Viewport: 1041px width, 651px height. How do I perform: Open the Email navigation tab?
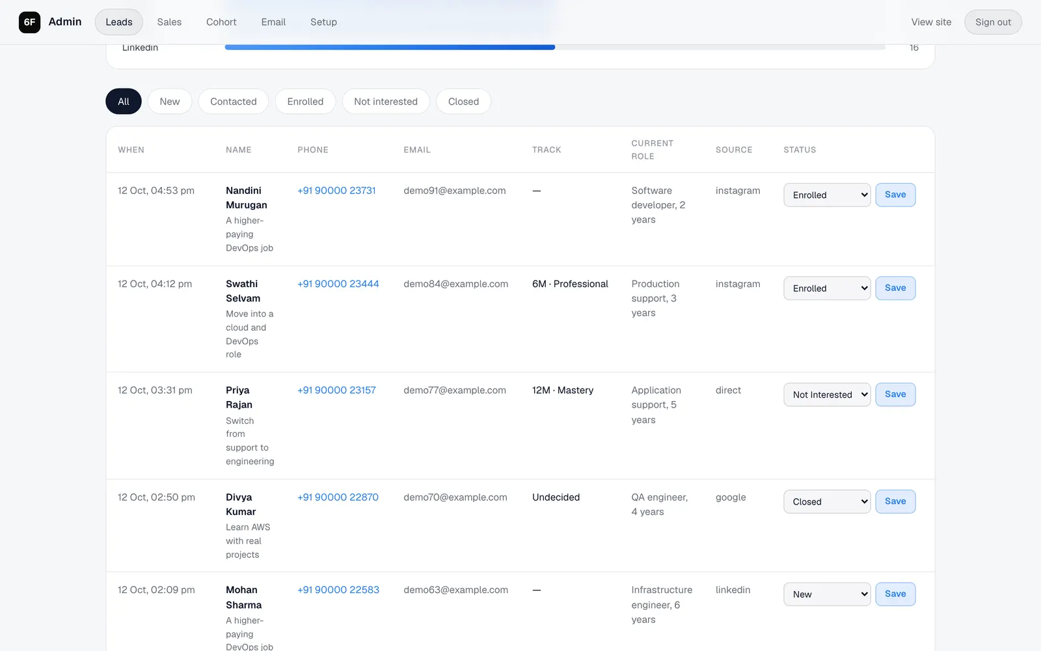[273, 22]
